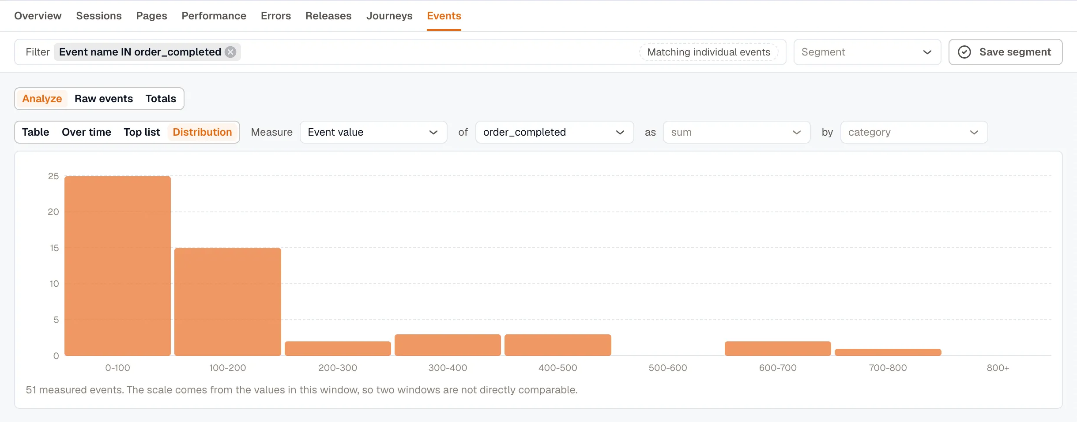Click the 700-800 histogram bar
Image resolution: width=1077 pixels, height=422 pixels.
888,352
